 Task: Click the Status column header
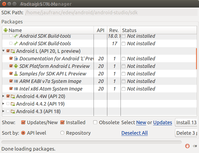pos(159,30)
